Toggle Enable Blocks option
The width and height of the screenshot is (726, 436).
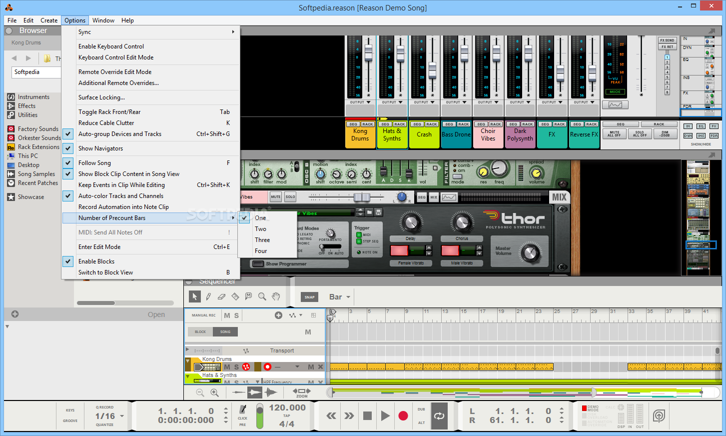151,261
